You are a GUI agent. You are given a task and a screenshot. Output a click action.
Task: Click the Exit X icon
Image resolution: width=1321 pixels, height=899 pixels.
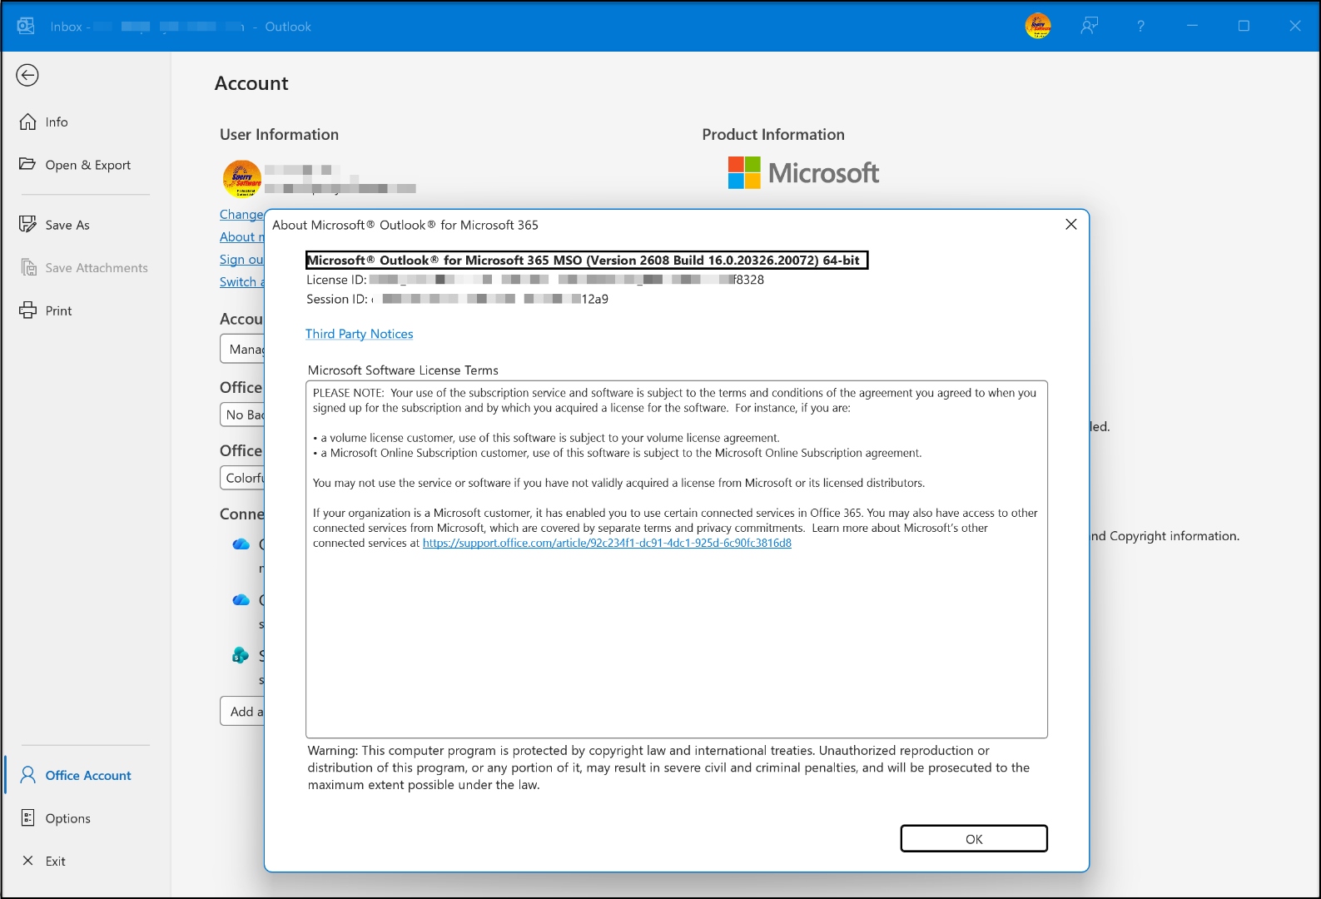click(27, 861)
